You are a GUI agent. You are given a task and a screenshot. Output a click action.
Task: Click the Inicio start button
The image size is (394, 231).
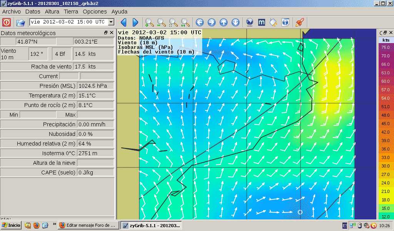pyautogui.click(x=11, y=225)
